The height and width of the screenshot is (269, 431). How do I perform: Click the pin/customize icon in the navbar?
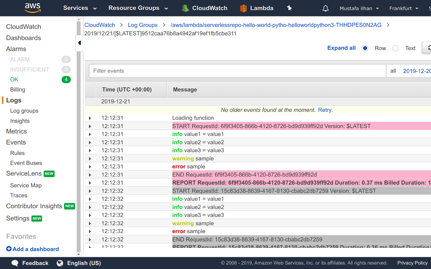289,8
